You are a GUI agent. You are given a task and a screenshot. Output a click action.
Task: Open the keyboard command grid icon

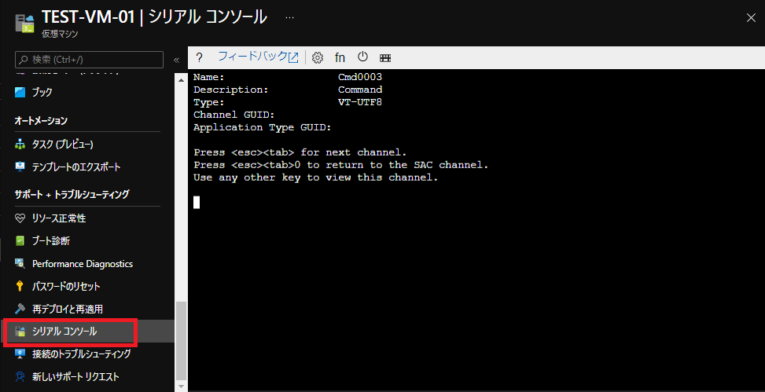(385, 58)
